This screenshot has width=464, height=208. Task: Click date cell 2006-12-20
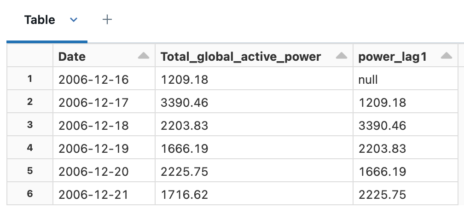point(104,171)
